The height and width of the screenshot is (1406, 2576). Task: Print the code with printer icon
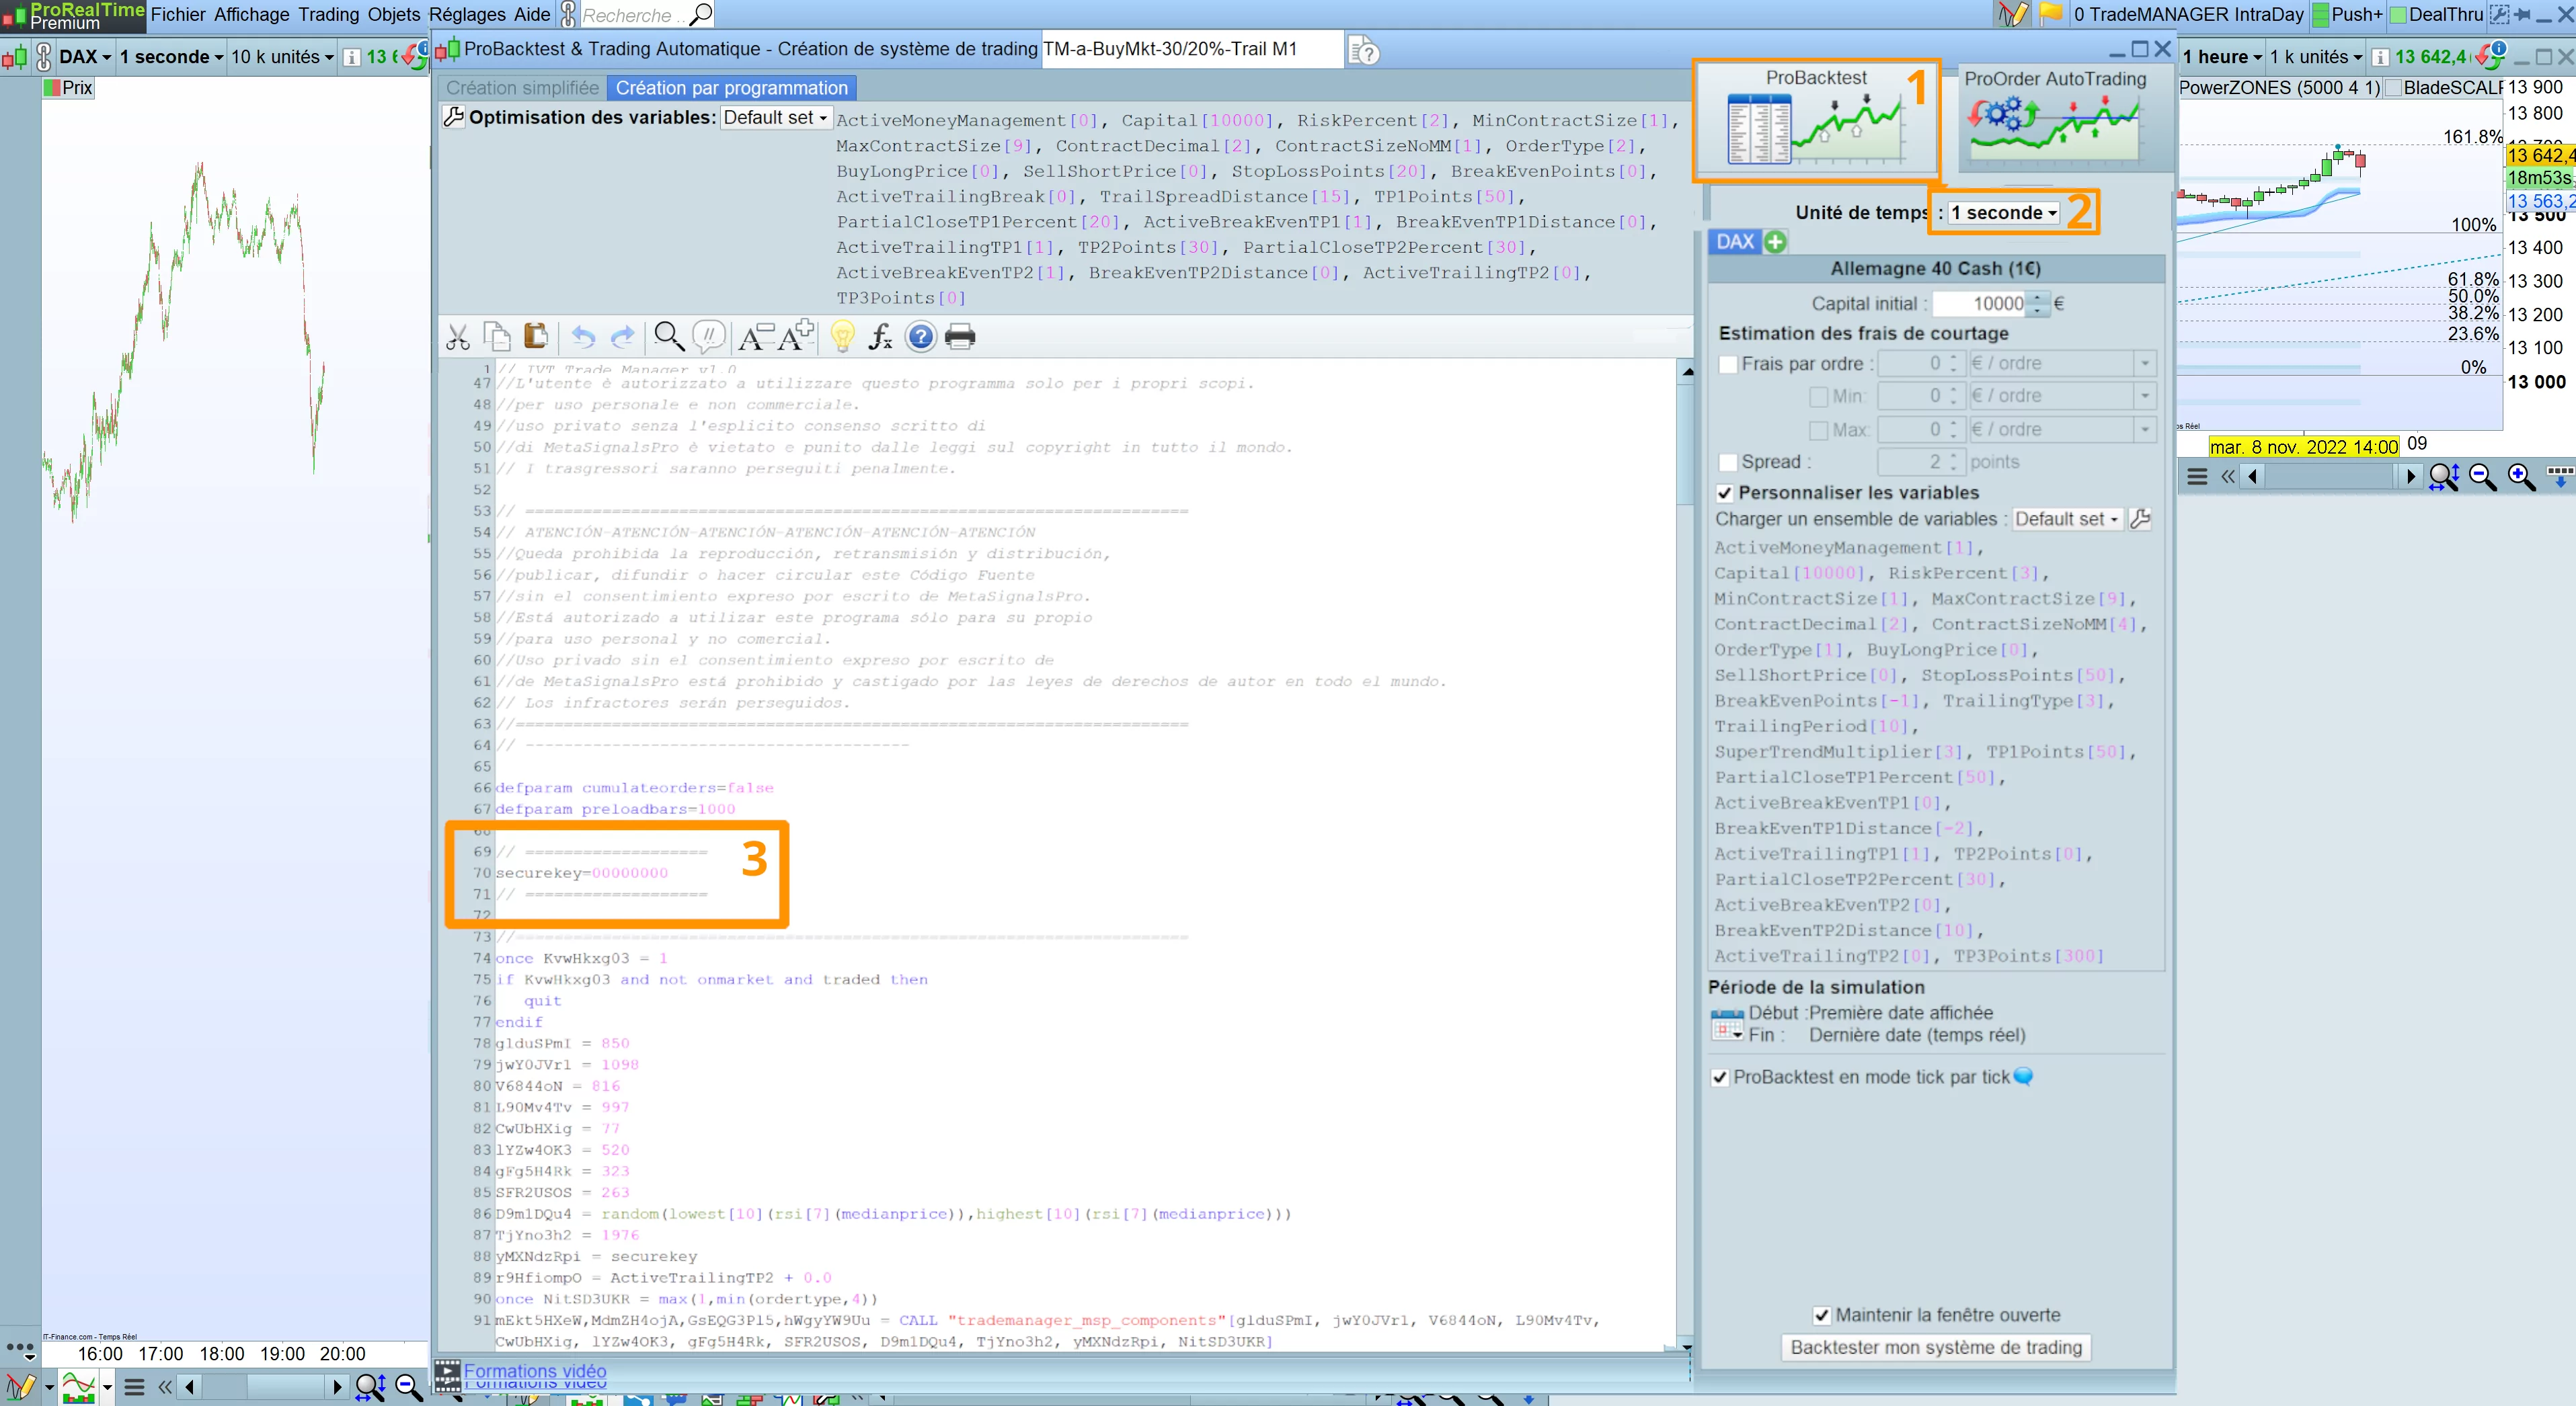coord(960,337)
